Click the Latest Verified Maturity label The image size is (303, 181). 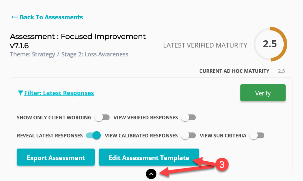205,45
